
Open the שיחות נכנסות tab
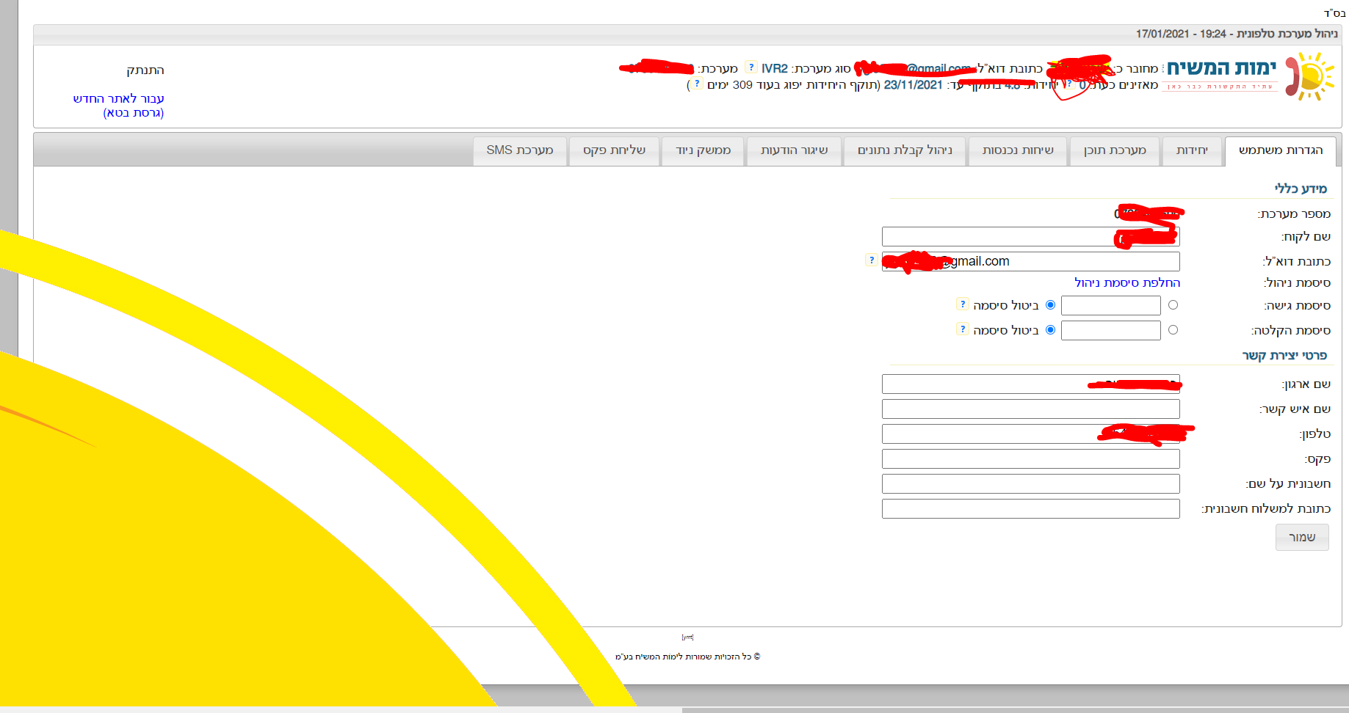coord(1017,150)
